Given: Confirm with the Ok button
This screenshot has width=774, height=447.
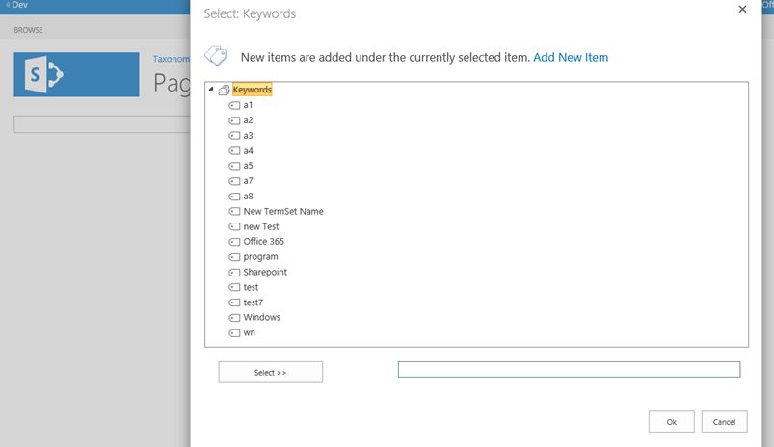Looking at the screenshot, I should point(672,422).
